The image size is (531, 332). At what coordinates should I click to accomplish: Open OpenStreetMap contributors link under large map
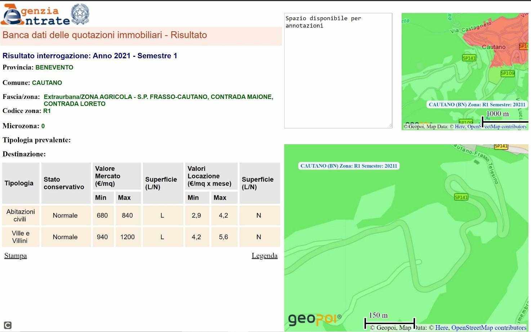click(489, 328)
